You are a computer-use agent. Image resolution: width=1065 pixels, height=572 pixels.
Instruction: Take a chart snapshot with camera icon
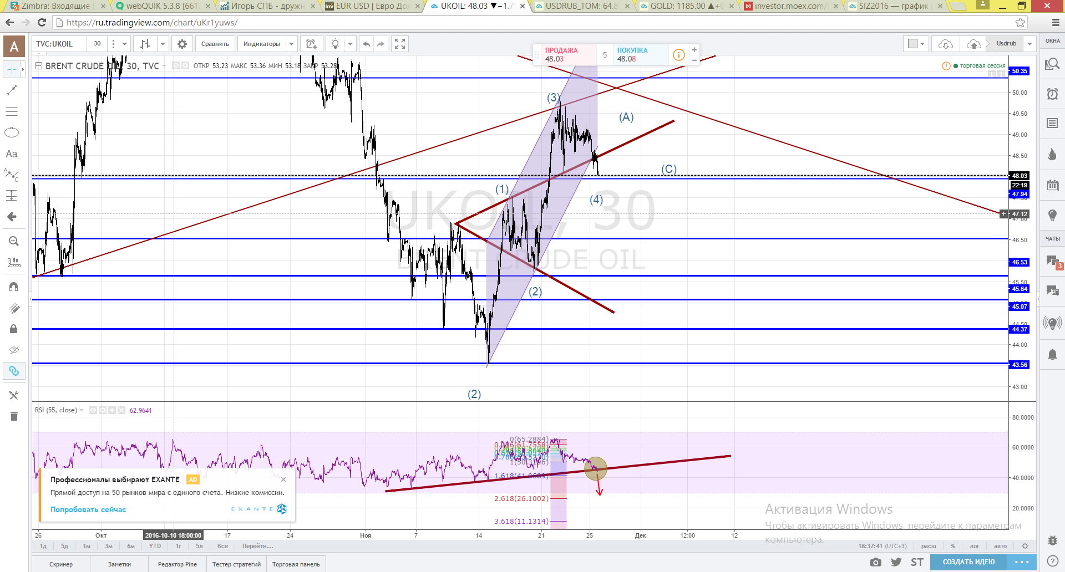click(x=876, y=562)
